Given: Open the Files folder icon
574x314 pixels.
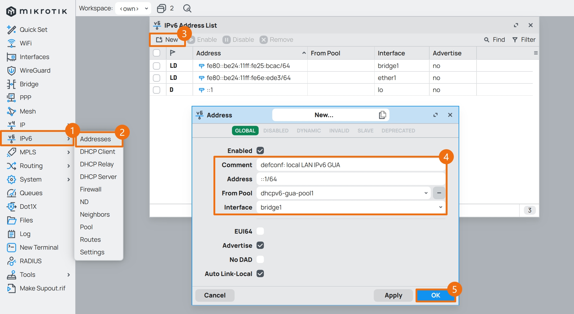Looking at the screenshot, I should [11, 220].
